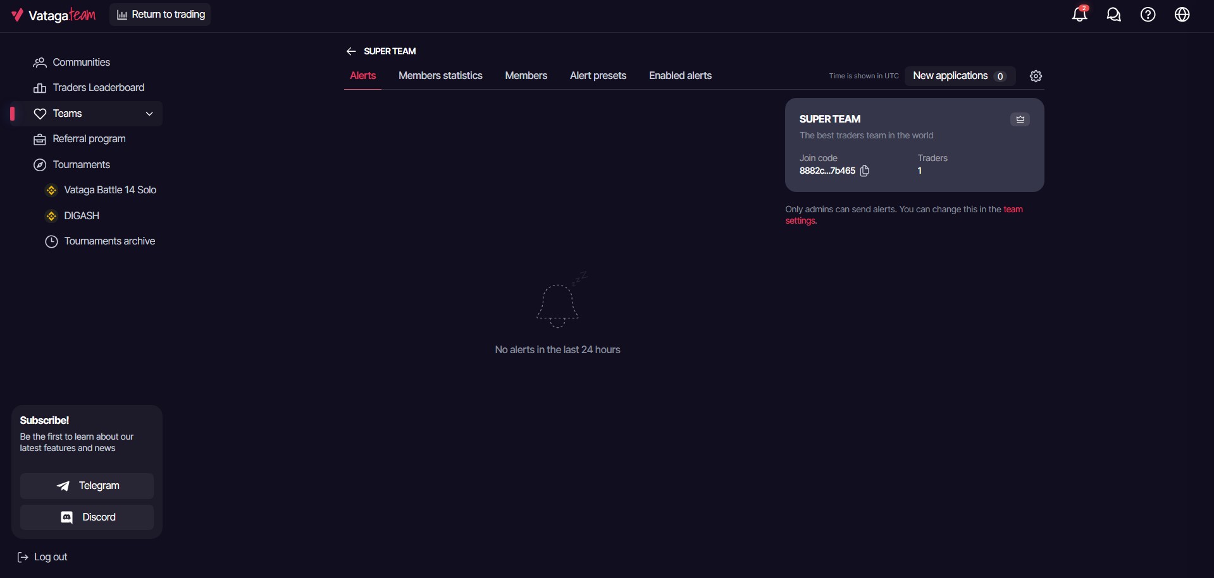Click the Log out door icon

(x=23, y=557)
